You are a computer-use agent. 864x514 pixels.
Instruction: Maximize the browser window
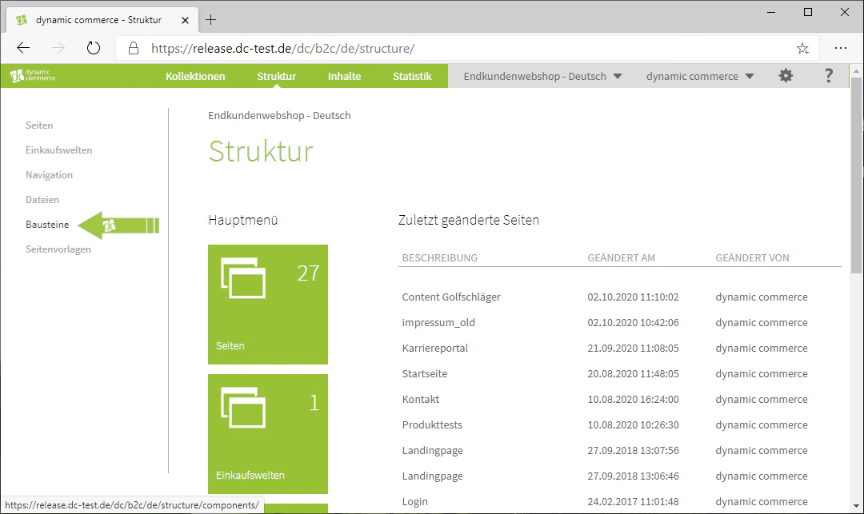coord(808,12)
